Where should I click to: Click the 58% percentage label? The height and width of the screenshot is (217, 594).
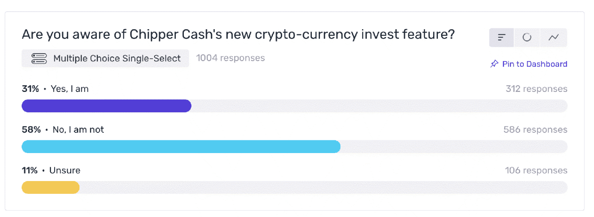click(31, 129)
